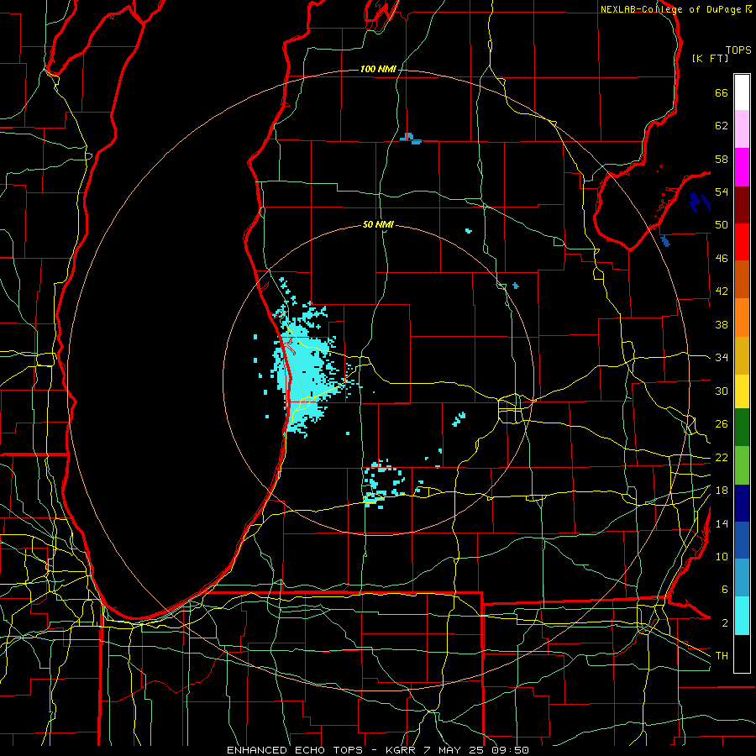
Task: Click the "42" legend value
Action: pos(722,291)
